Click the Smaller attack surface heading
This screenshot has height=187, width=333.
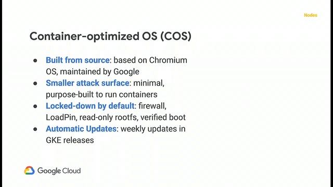pos(87,83)
